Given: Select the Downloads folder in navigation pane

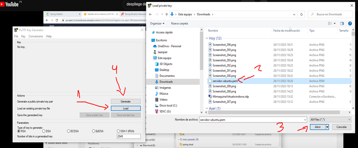Looking at the screenshot, I should 164,82.
